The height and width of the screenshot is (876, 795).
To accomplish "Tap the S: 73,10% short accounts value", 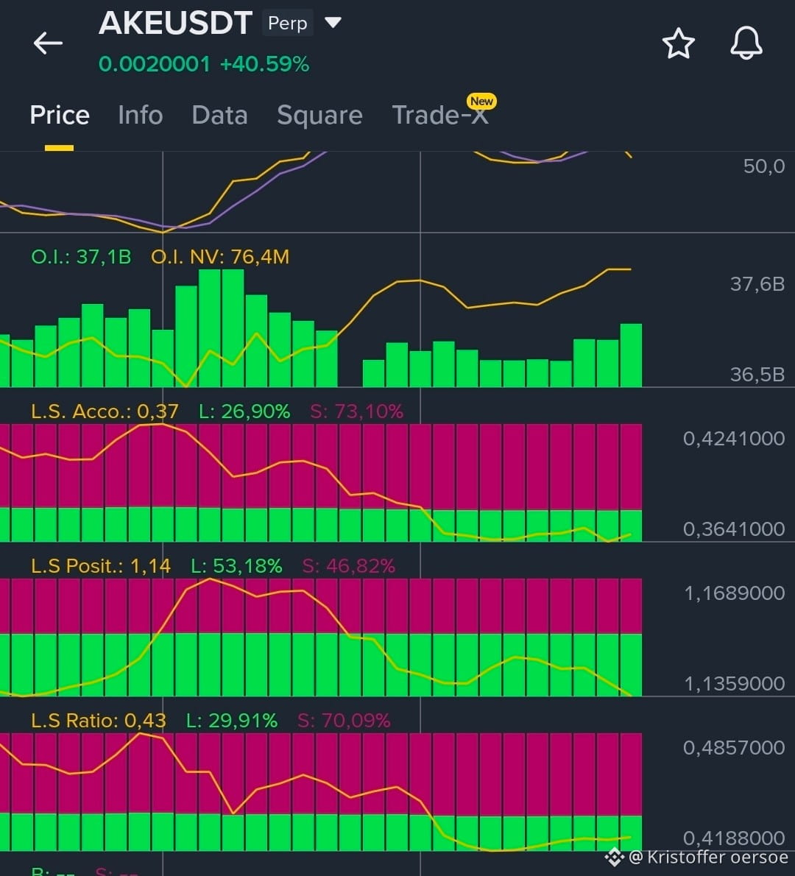I will point(356,411).
